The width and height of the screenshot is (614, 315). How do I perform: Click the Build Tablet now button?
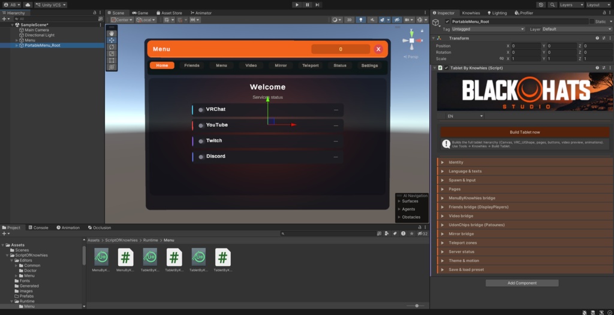(x=525, y=132)
